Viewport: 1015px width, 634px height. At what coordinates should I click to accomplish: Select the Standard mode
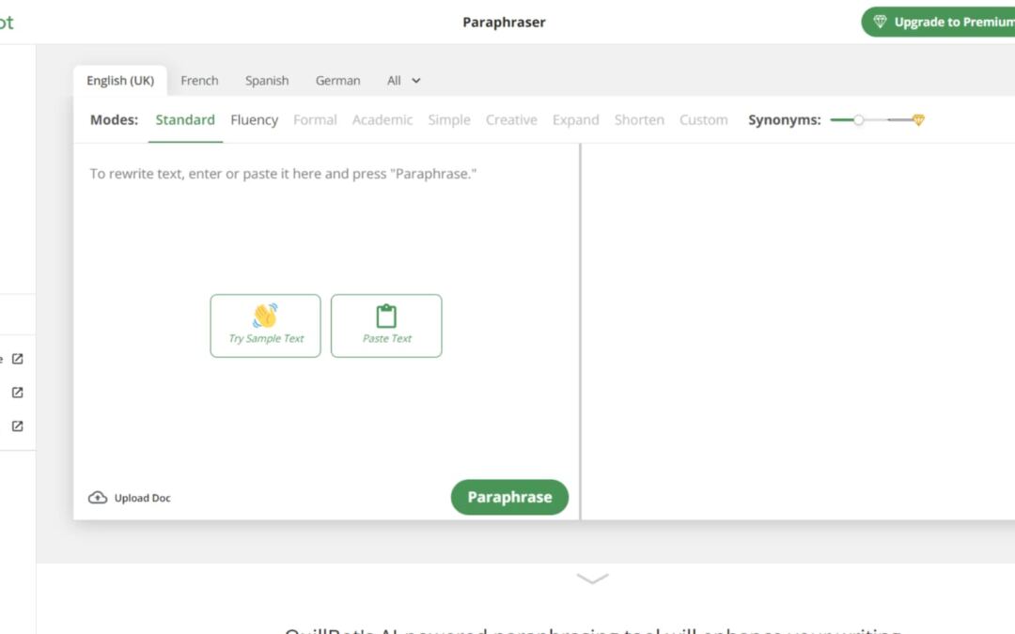185,120
